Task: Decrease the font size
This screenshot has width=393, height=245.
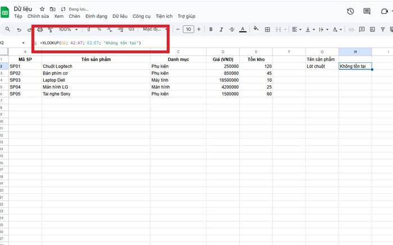Action: coord(178,29)
